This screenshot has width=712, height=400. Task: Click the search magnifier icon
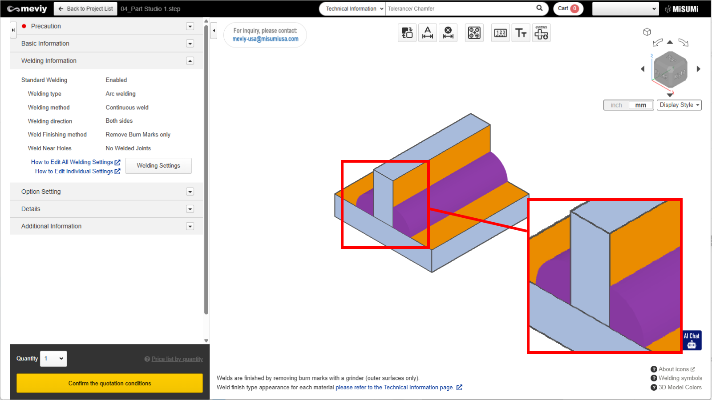(x=539, y=8)
